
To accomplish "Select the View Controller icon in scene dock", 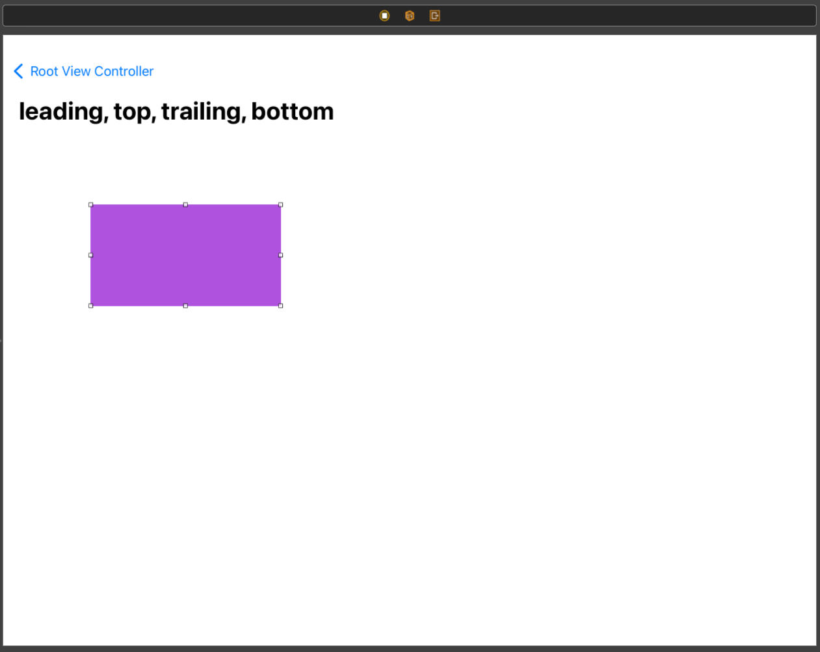I will pos(384,16).
